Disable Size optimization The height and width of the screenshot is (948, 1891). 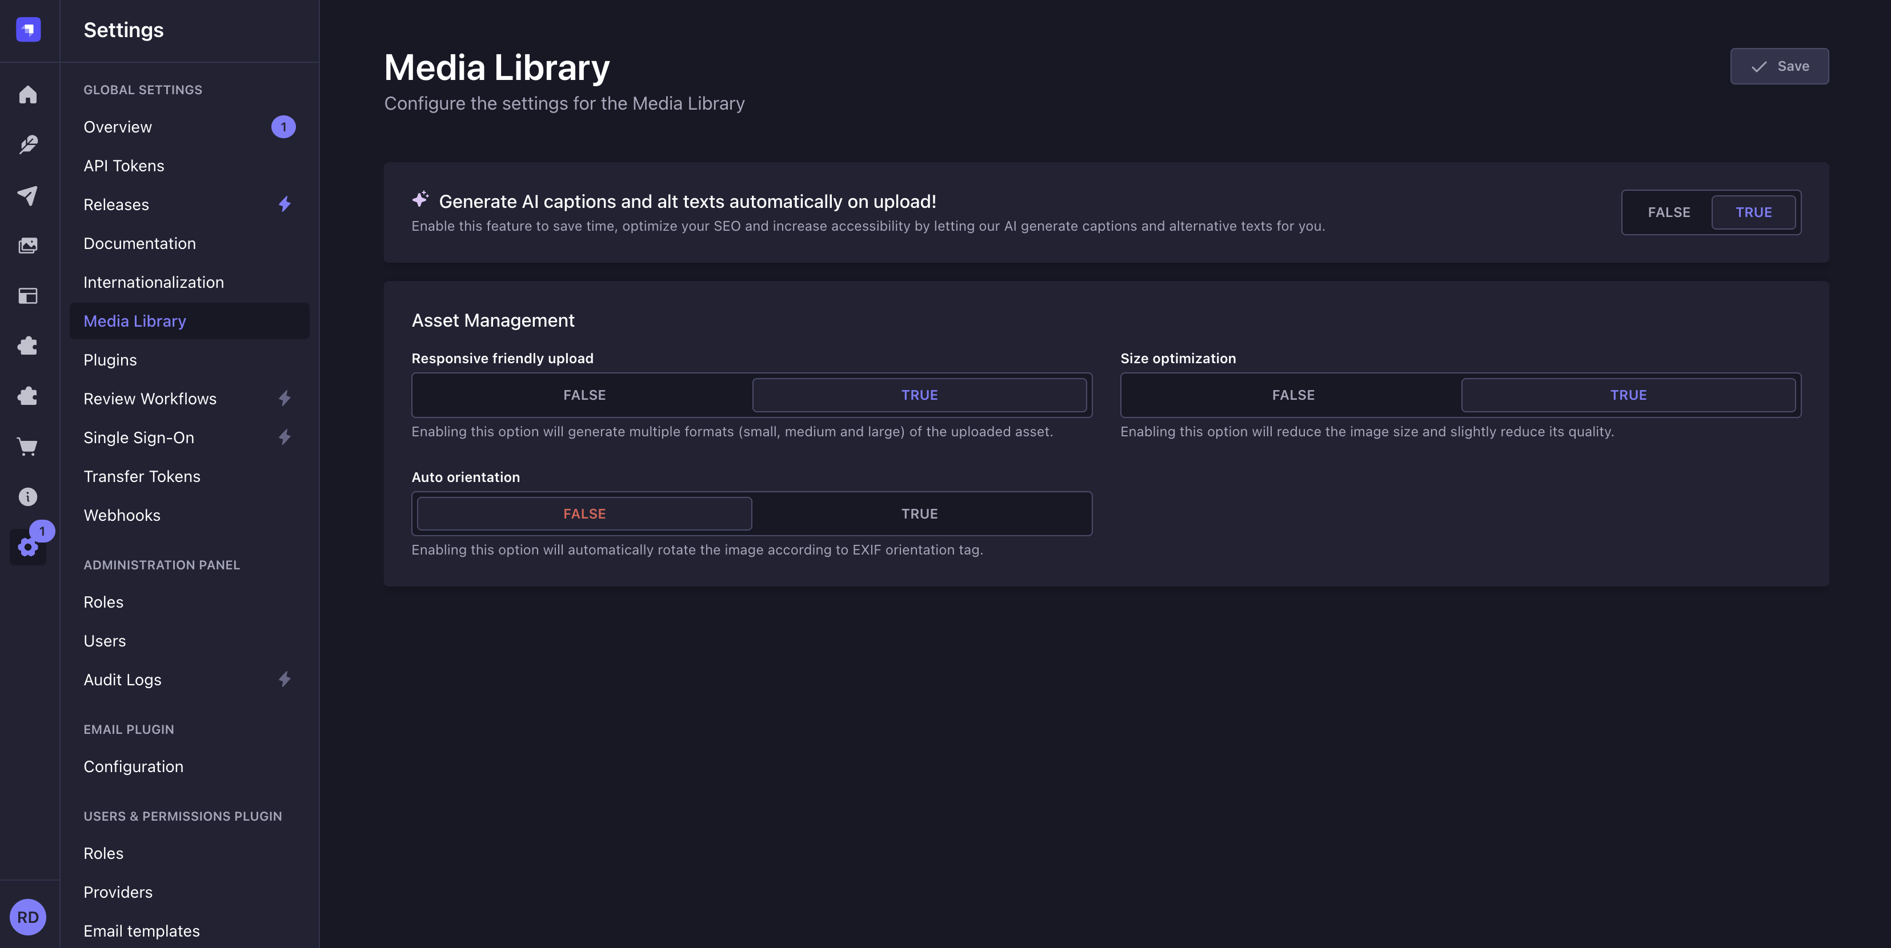(1292, 395)
